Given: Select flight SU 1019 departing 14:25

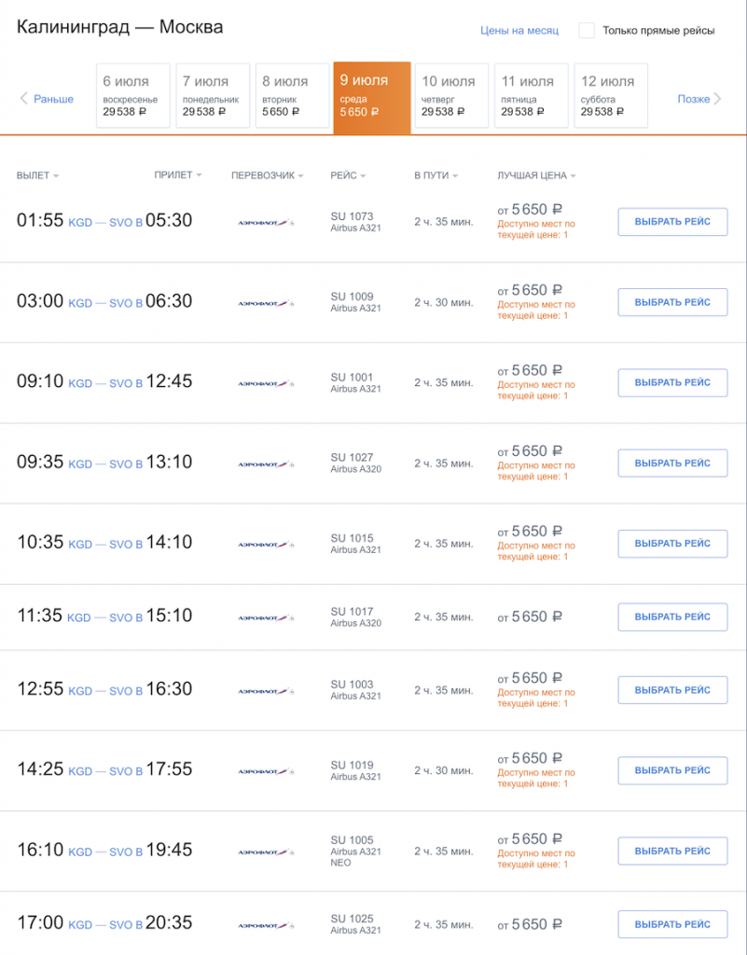Looking at the screenshot, I should click(672, 771).
